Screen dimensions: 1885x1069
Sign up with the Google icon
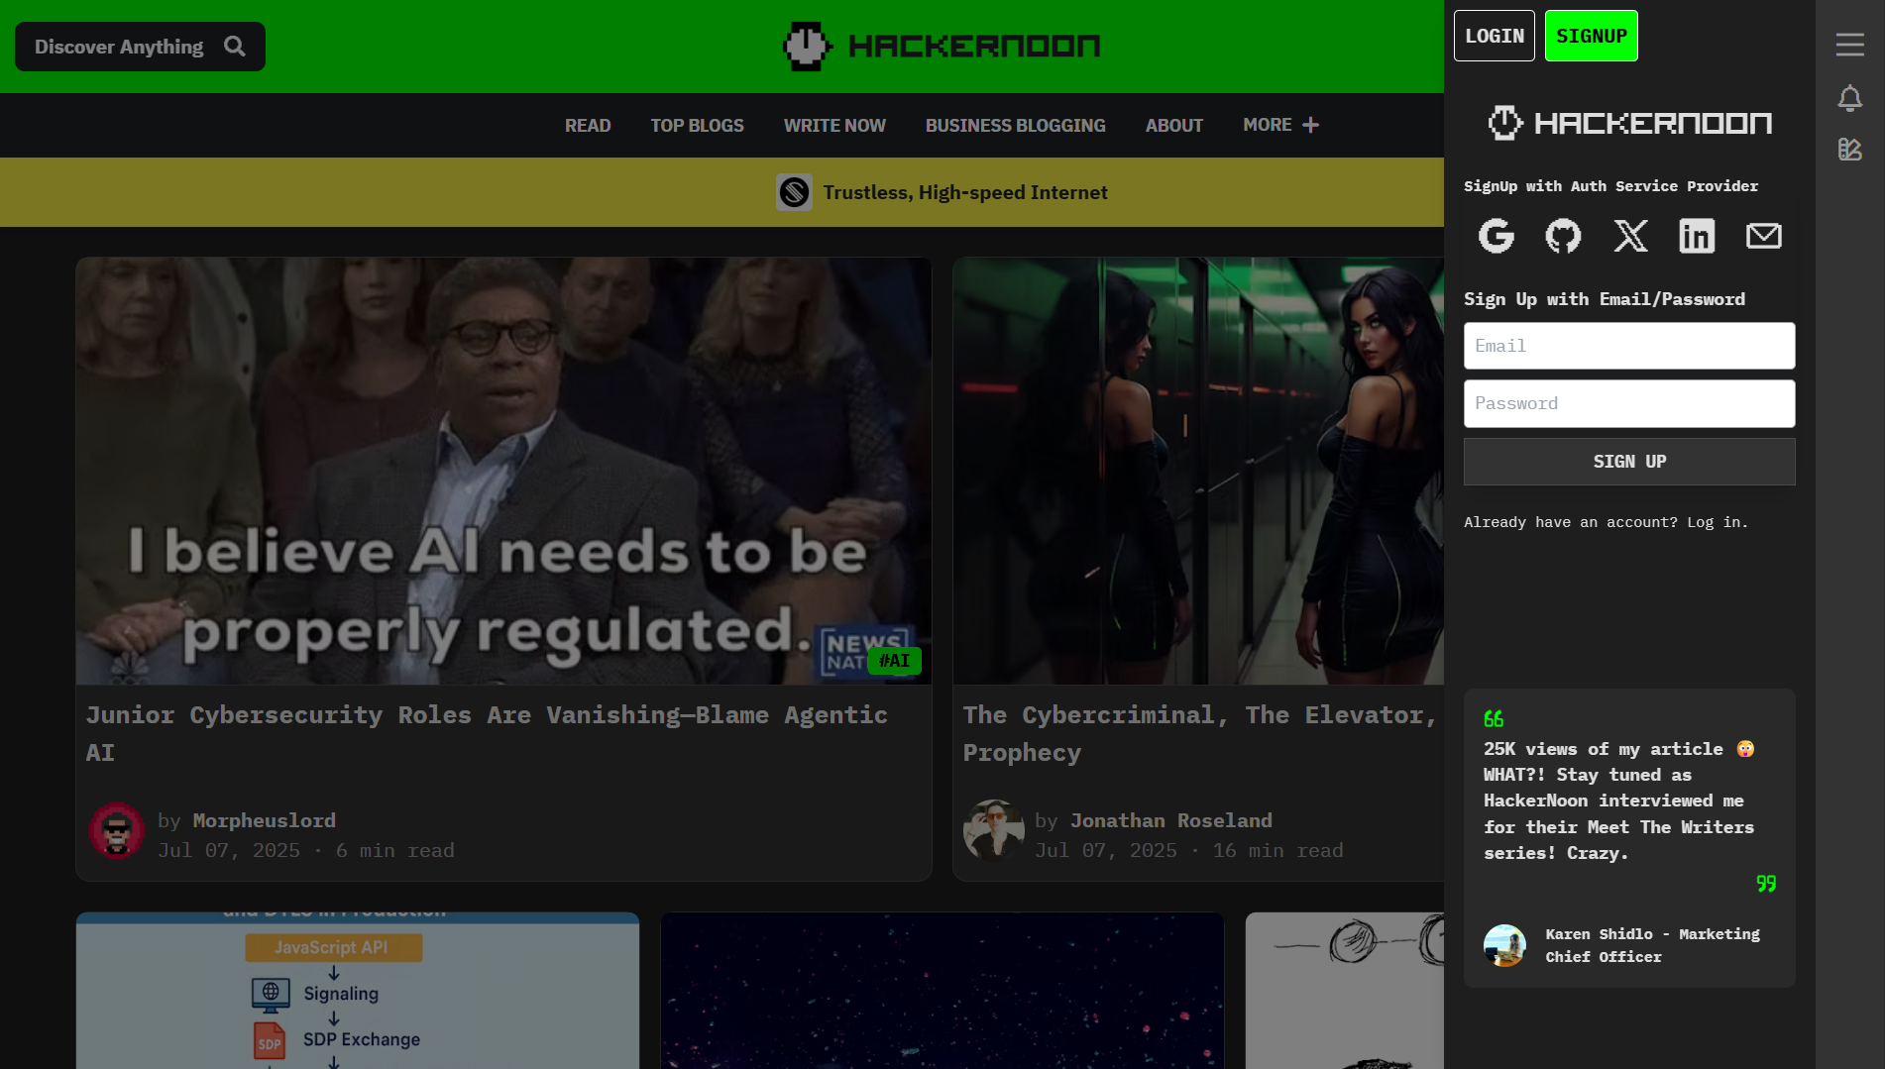point(1496,236)
